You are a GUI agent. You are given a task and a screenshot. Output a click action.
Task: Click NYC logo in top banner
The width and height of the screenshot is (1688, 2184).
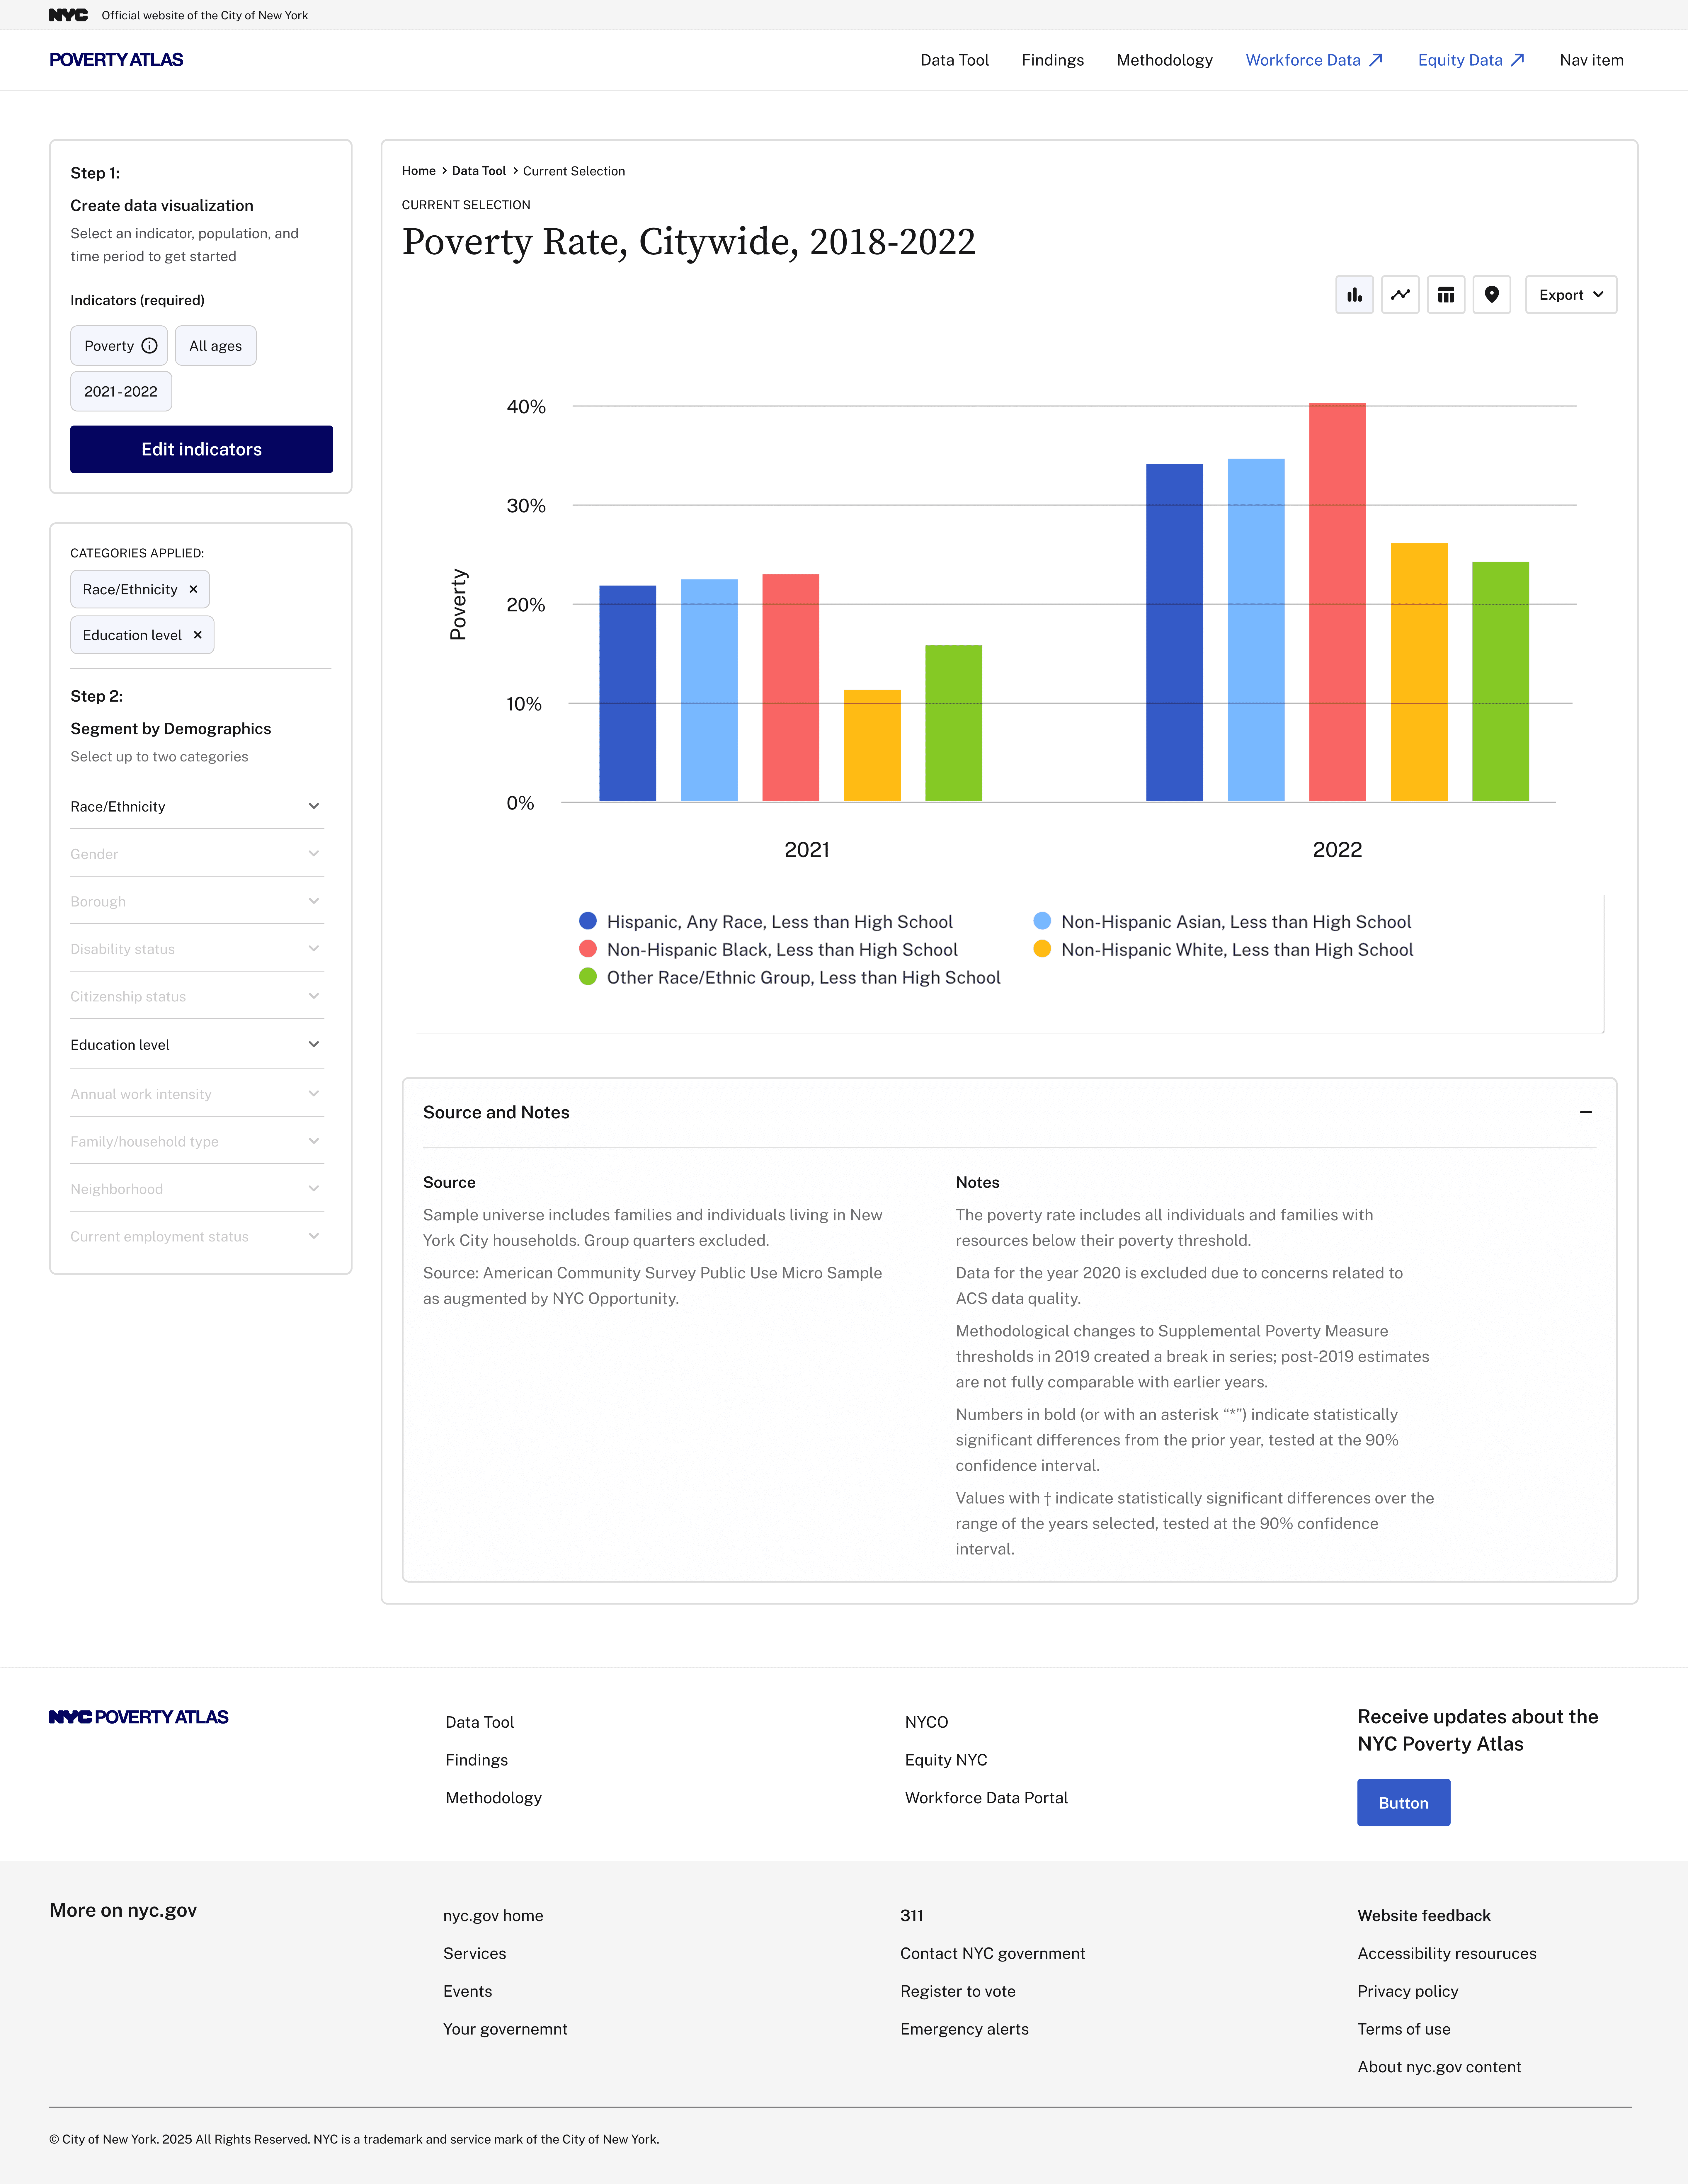coord(68,15)
